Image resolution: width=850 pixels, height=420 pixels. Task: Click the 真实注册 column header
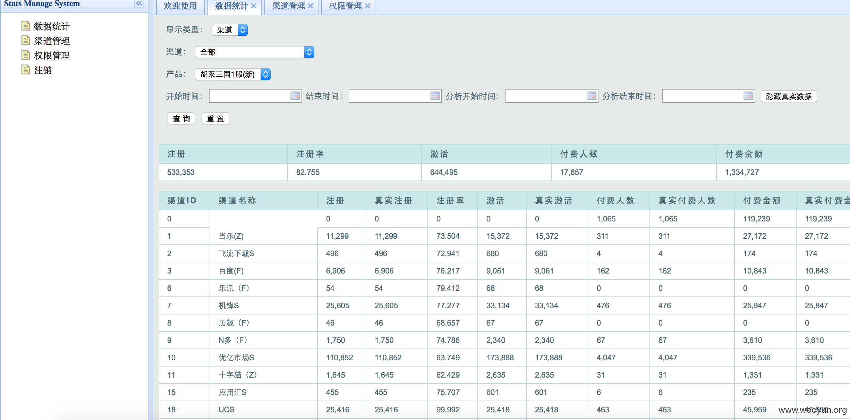[x=397, y=201]
